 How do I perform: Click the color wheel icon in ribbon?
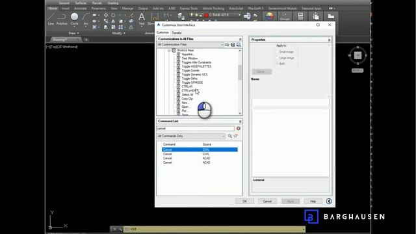click(x=270, y=16)
